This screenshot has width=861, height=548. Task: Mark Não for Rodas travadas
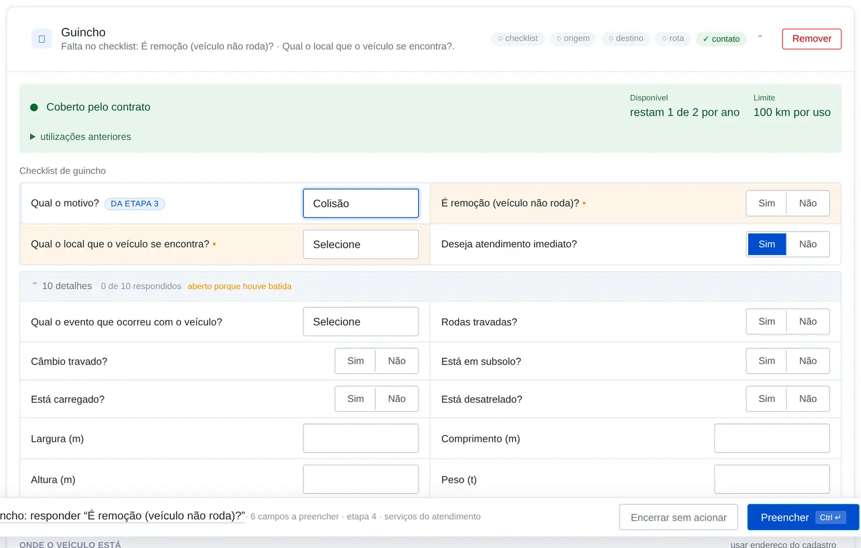coord(808,321)
